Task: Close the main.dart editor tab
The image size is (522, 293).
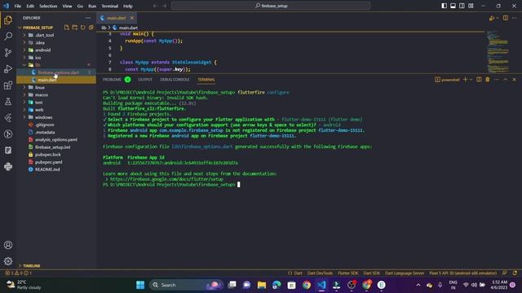Action: [132, 18]
